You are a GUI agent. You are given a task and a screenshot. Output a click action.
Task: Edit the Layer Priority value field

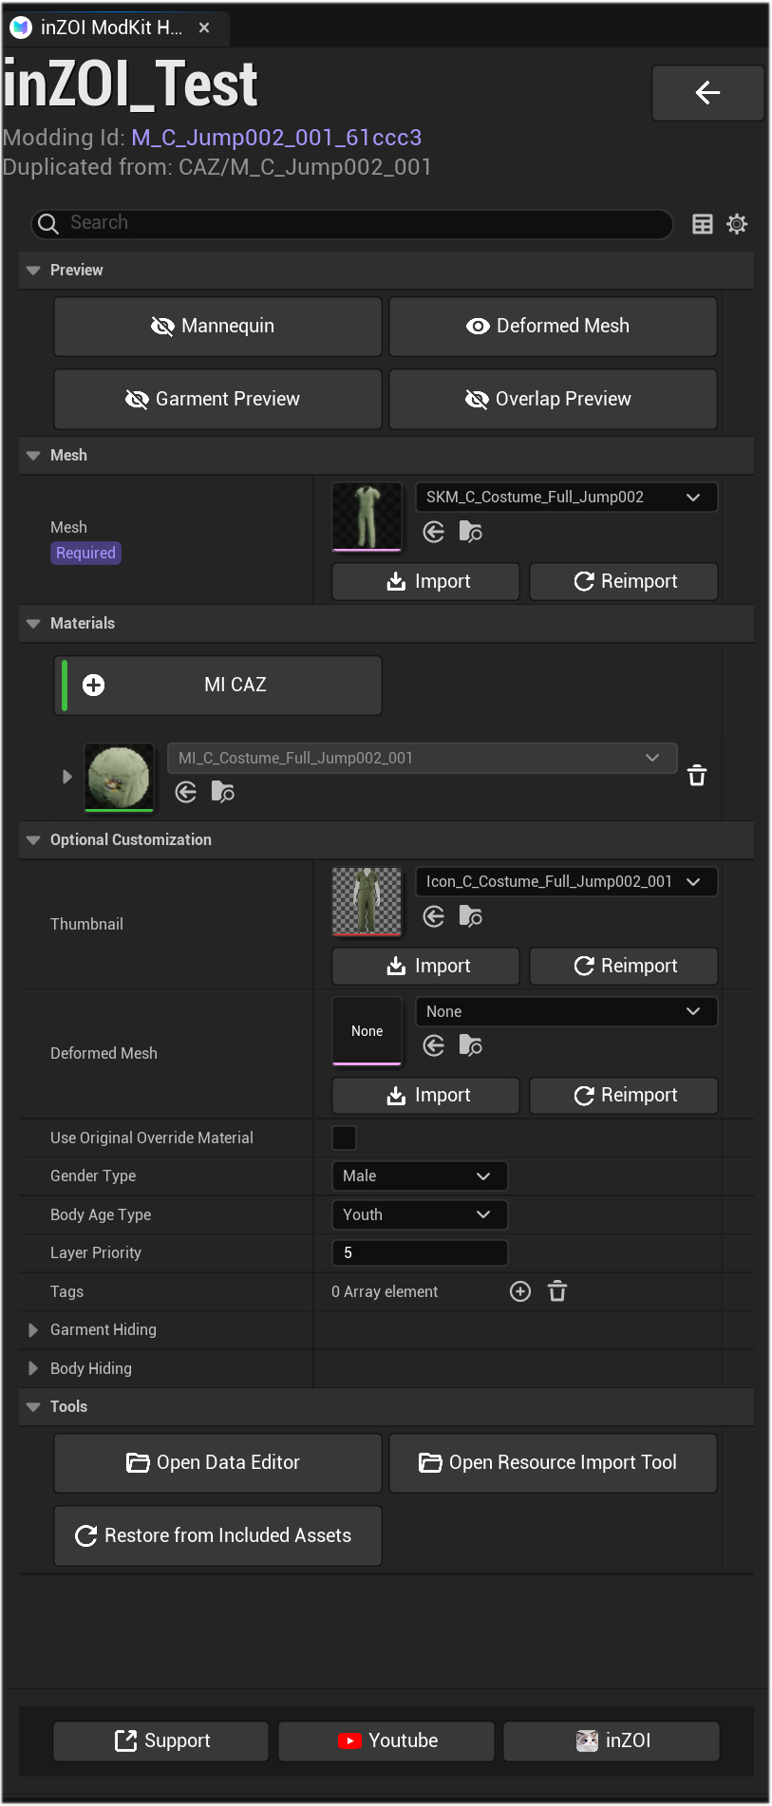coord(420,1252)
